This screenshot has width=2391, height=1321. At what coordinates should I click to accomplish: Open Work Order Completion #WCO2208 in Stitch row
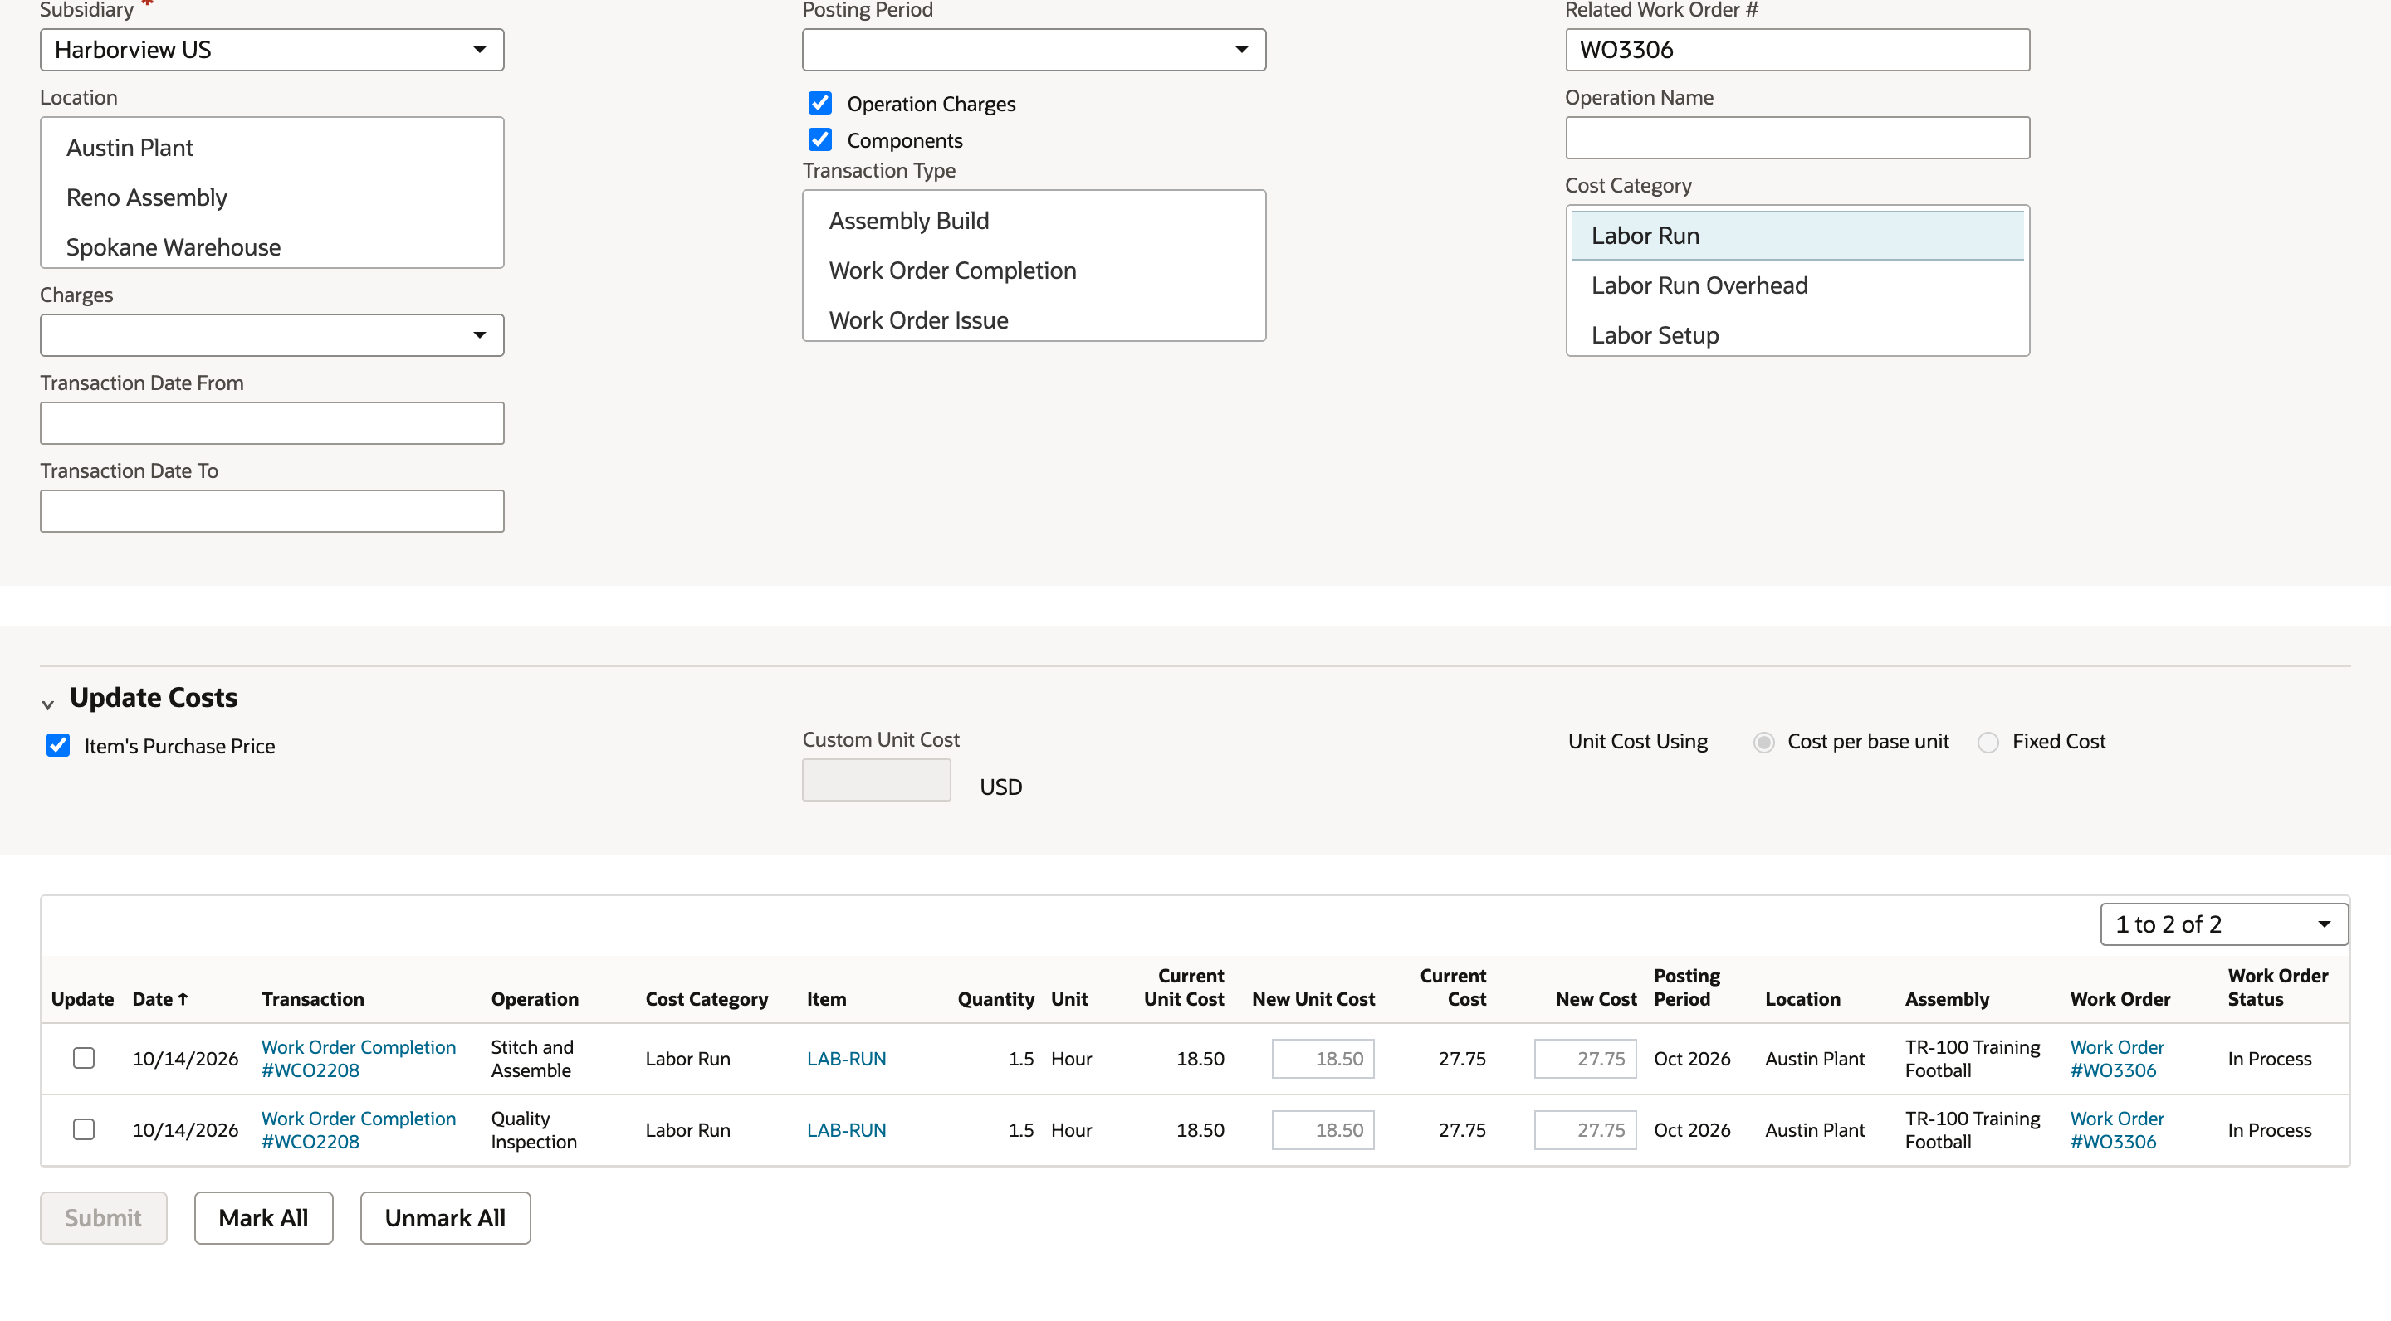[x=359, y=1059]
